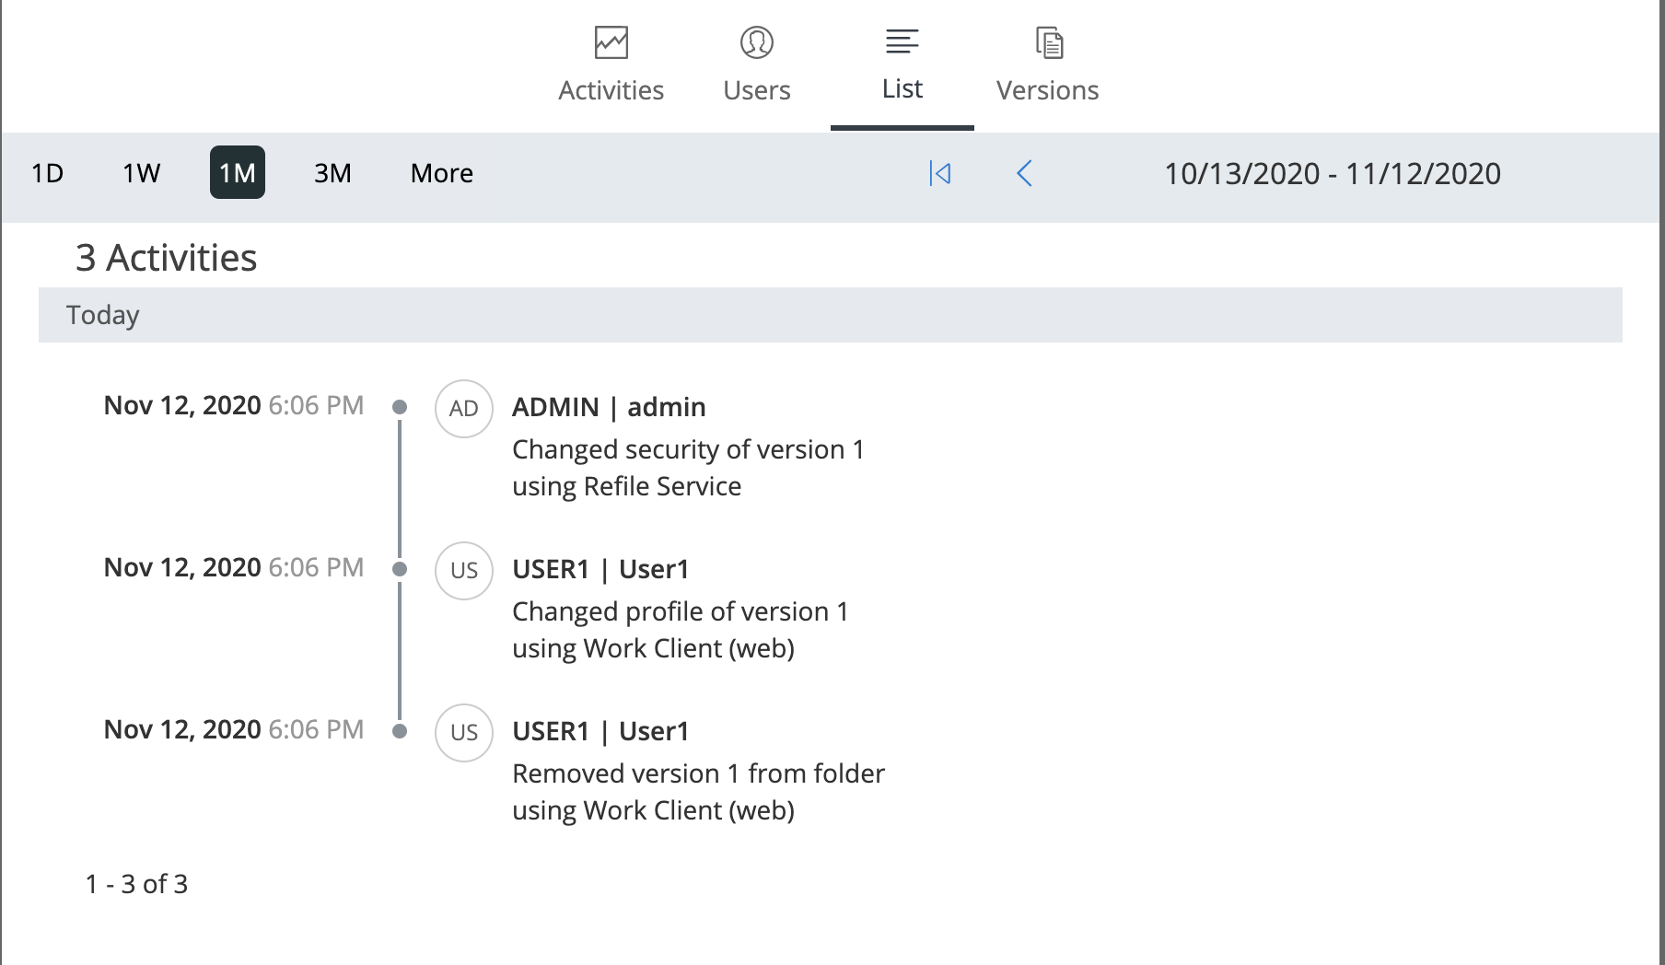Open the Versions icon

[x=1047, y=41]
